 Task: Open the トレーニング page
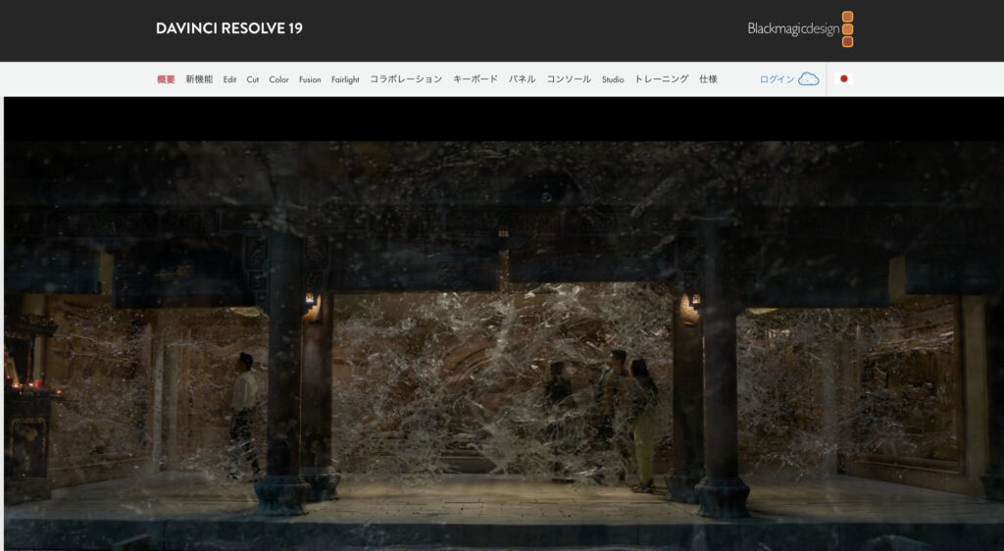[x=661, y=79]
